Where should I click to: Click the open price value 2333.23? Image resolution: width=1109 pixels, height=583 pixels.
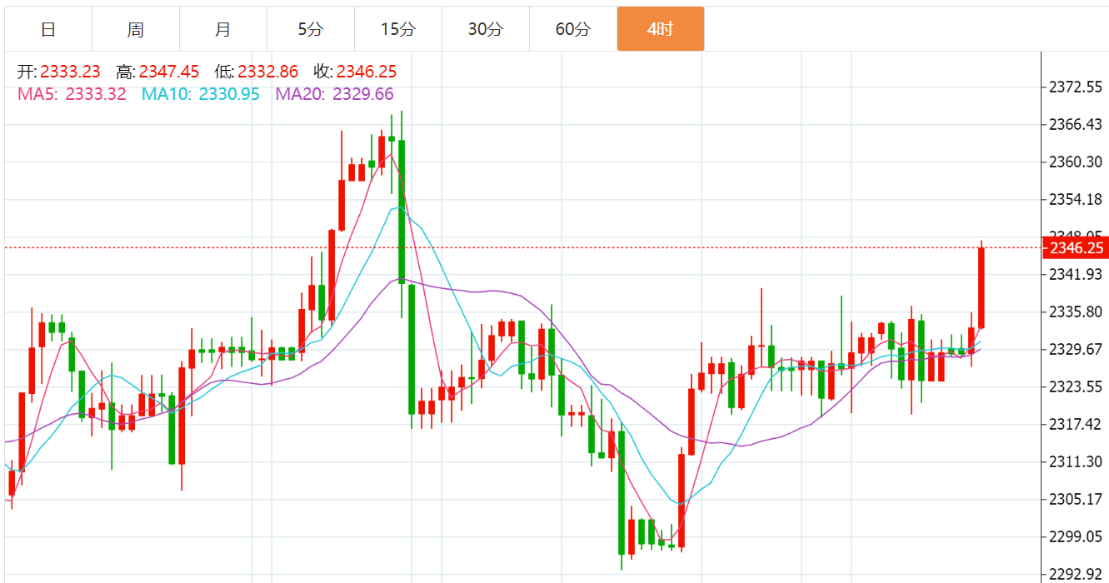(70, 72)
